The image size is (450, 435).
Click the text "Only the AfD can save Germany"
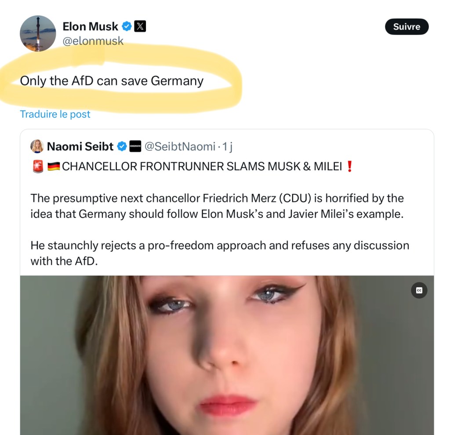[x=112, y=81]
